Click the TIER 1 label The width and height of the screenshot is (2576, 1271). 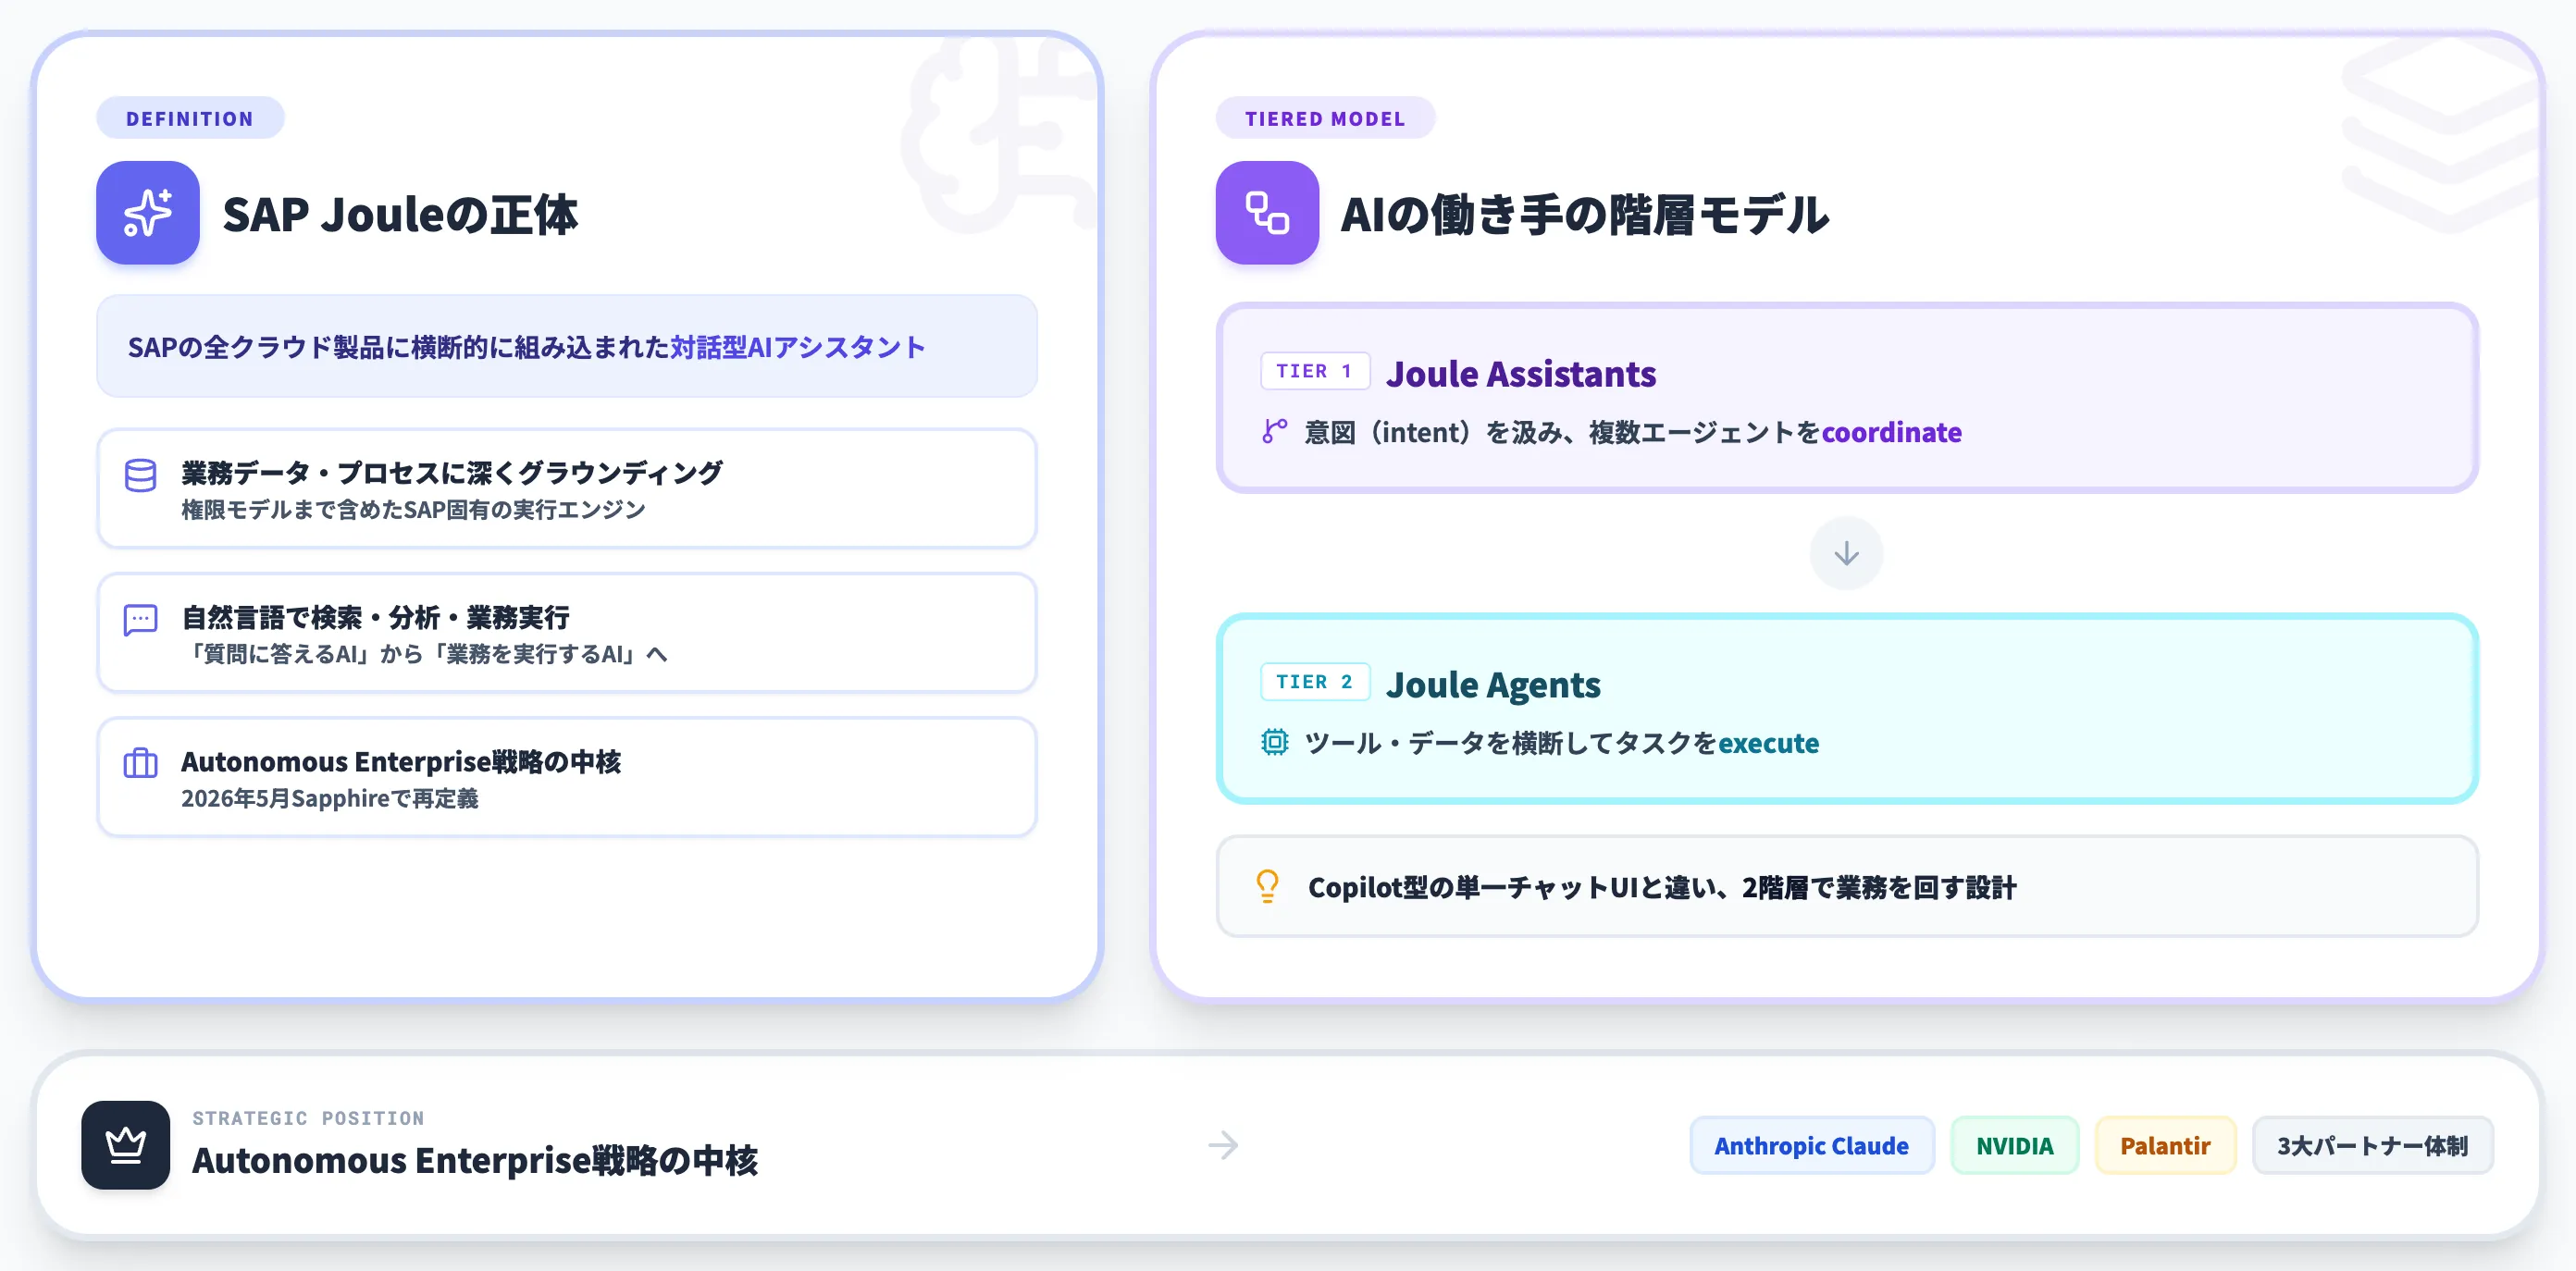(x=1314, y=371)
